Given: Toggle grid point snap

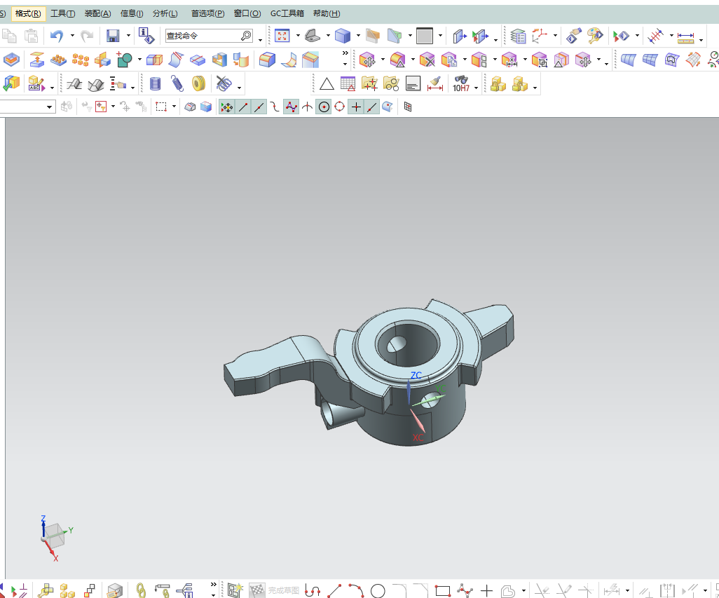Looking at the screenshot, I should (x=408, y=107).
